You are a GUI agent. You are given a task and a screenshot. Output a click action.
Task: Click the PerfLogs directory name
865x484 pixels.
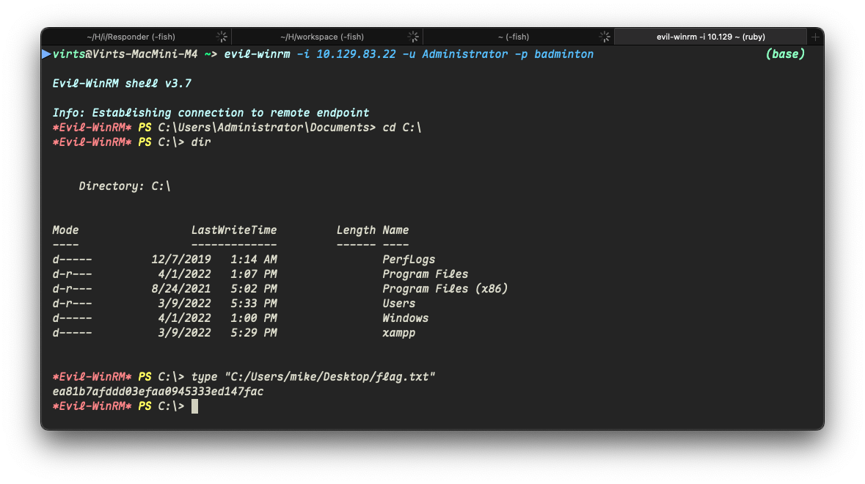pos(409,260)
